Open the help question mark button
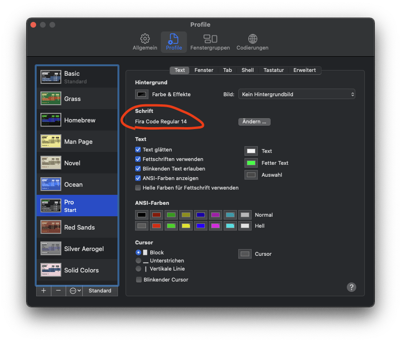Image resolution: width=401 pixels, height=342 pixels. [351, 287]
